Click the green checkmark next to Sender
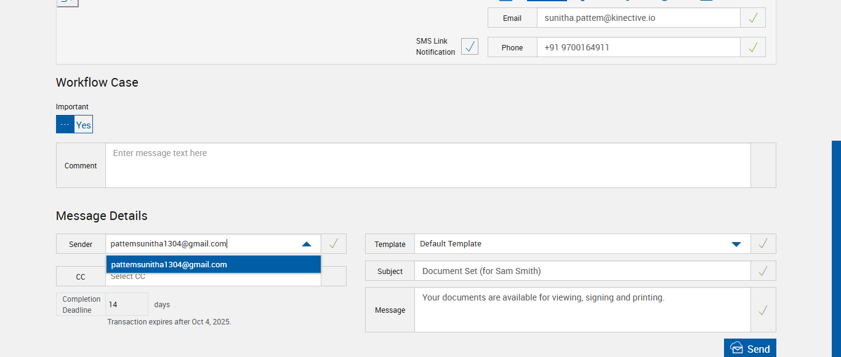 coord(333,244)
